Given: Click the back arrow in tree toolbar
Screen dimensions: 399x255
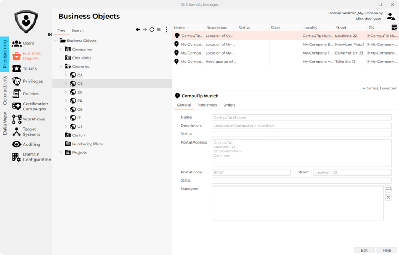Looking at the screenshot, I should pyautogui.click(x=138, y=30).
